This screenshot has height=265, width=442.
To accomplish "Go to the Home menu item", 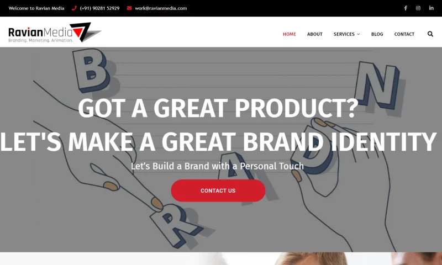I will [x=289, y=34].
